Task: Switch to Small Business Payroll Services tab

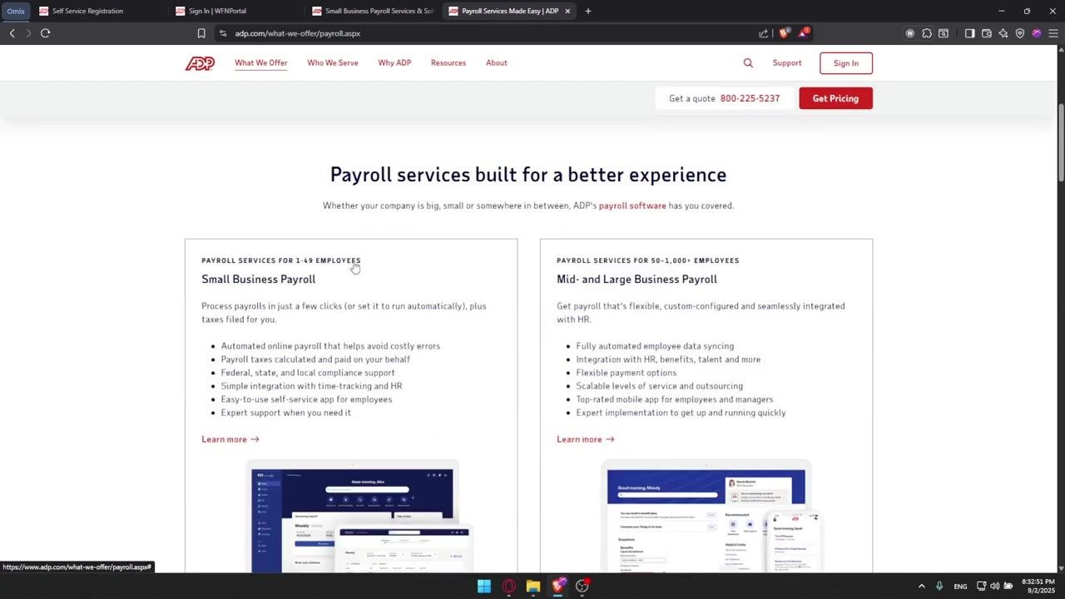Action: (x=373, y=11)
